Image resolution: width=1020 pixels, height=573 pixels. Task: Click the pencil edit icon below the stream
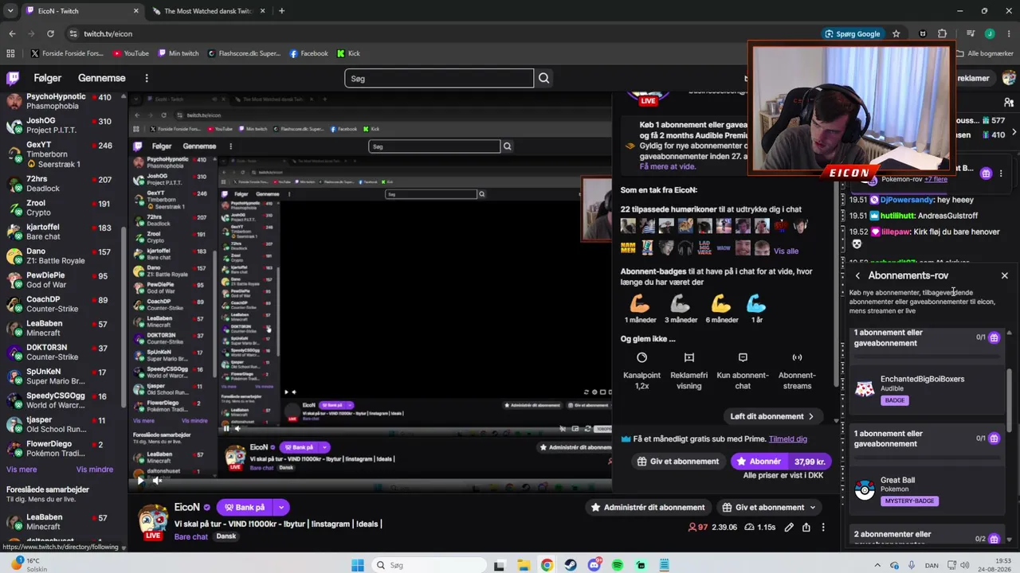click(789, 527)
